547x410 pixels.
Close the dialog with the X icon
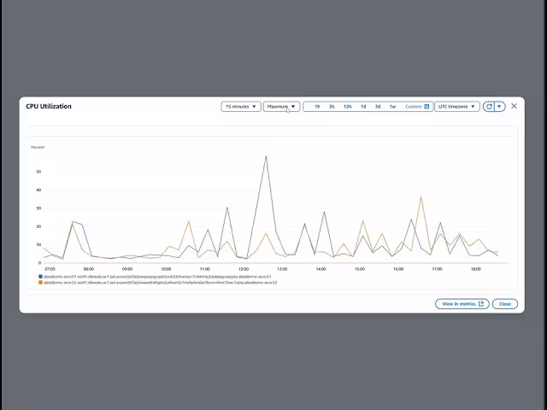(514, 106)
